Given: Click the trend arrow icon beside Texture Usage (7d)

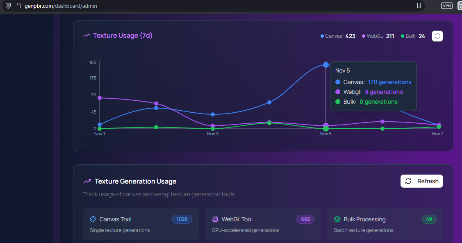Looking at the screenshot, I should point(86,35).
